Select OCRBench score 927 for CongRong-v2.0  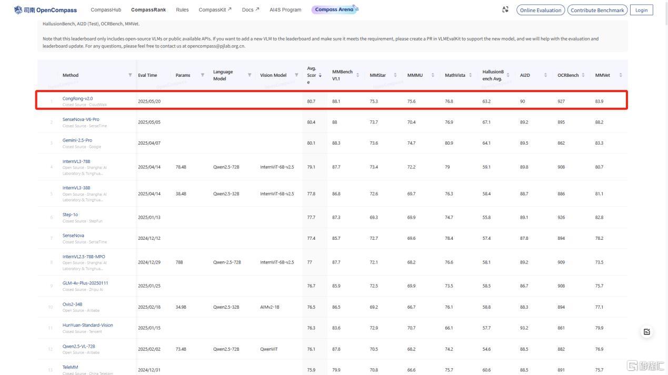click(561, 101)
